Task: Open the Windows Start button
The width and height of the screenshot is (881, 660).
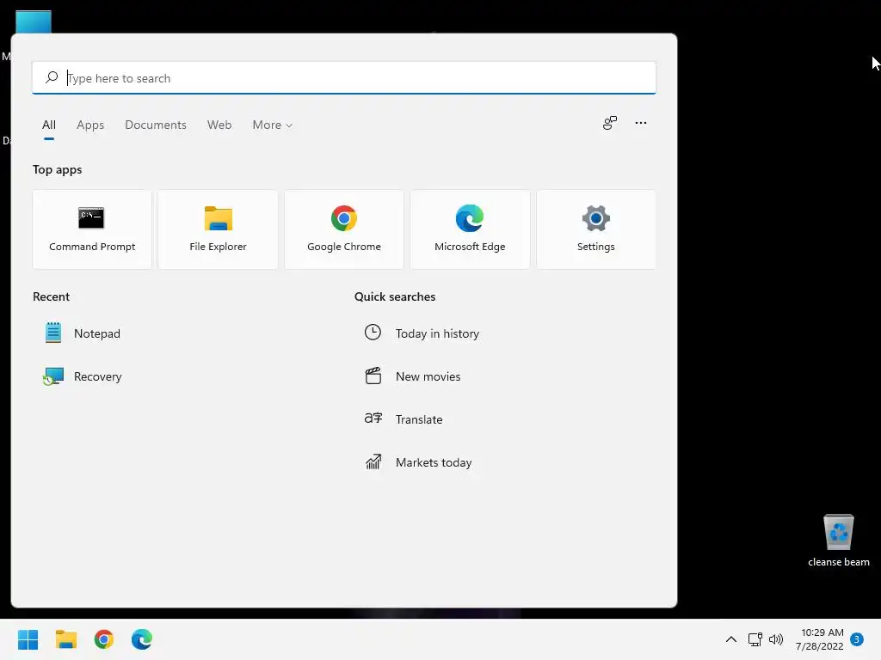Action: tap(28, 639)
